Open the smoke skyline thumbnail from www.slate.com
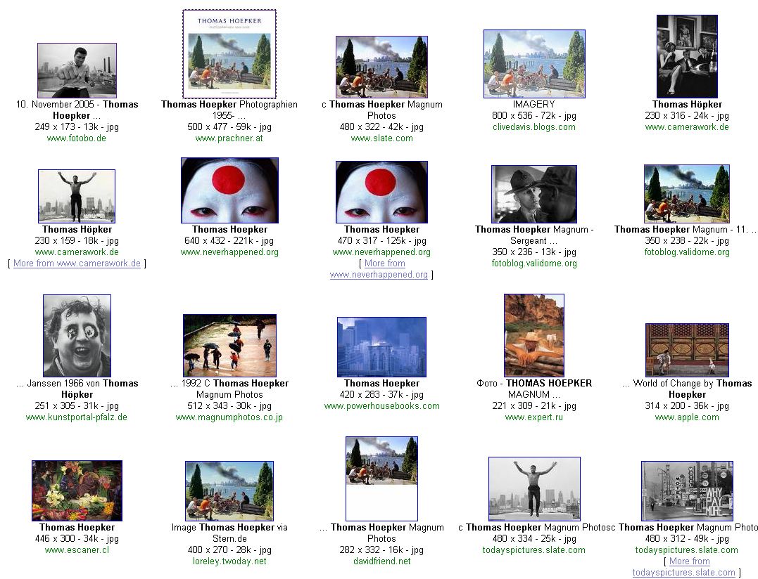This screenshot has height=579, width=758. point(381,67)
